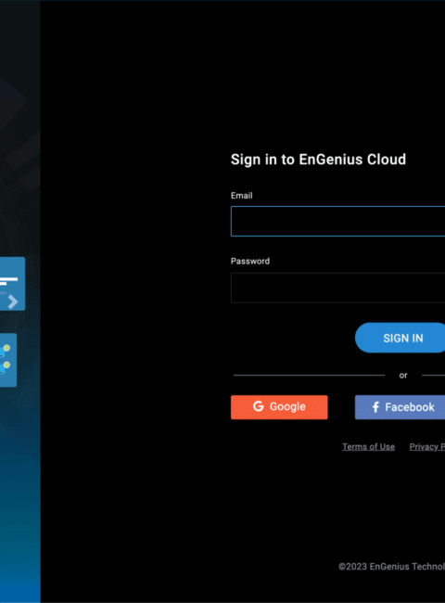Click the chevron arrow on the left blue card
Image resolution: width=445 pixels, height=603 pixels.
point(13,301)
